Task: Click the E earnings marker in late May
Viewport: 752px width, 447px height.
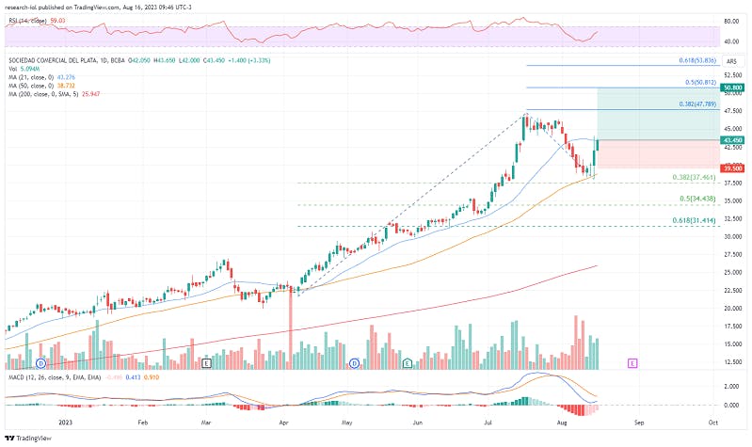Action: pos(408,363)
